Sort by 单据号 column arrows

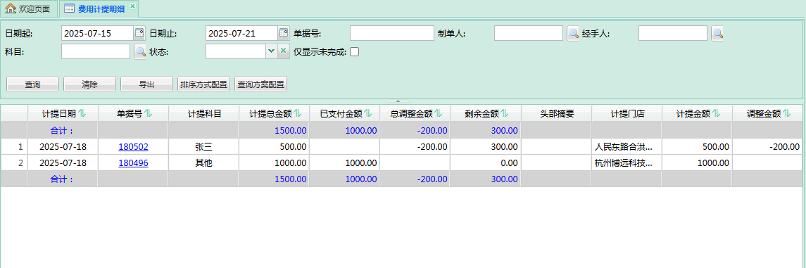point(149,114)
